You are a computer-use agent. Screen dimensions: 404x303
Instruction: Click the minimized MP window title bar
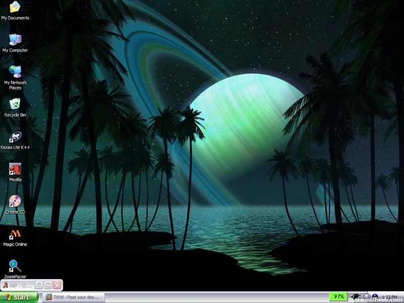point(18,285)
